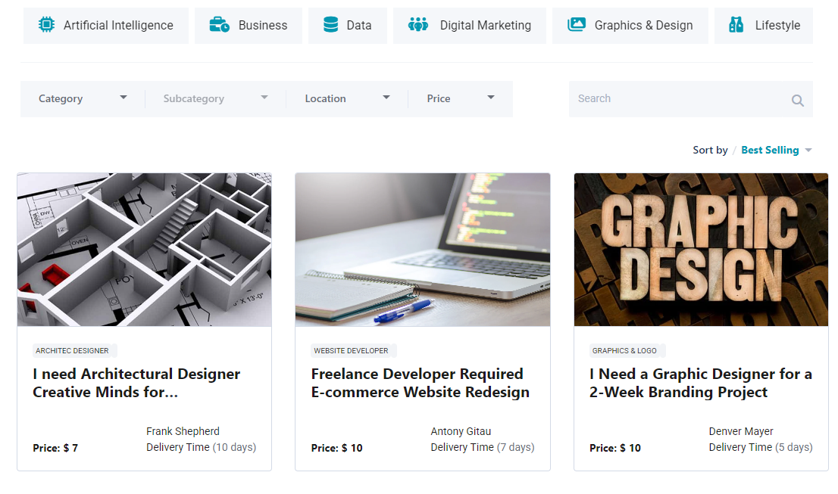Screen dimensions: 838x494
Task: Select the Business category tab
Action: click(249, 26)
